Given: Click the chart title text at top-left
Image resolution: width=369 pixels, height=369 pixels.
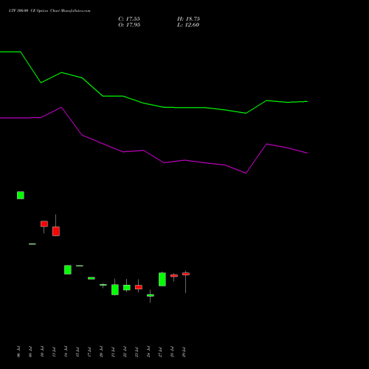Looking at the screenshot, I should coord(49,11).
